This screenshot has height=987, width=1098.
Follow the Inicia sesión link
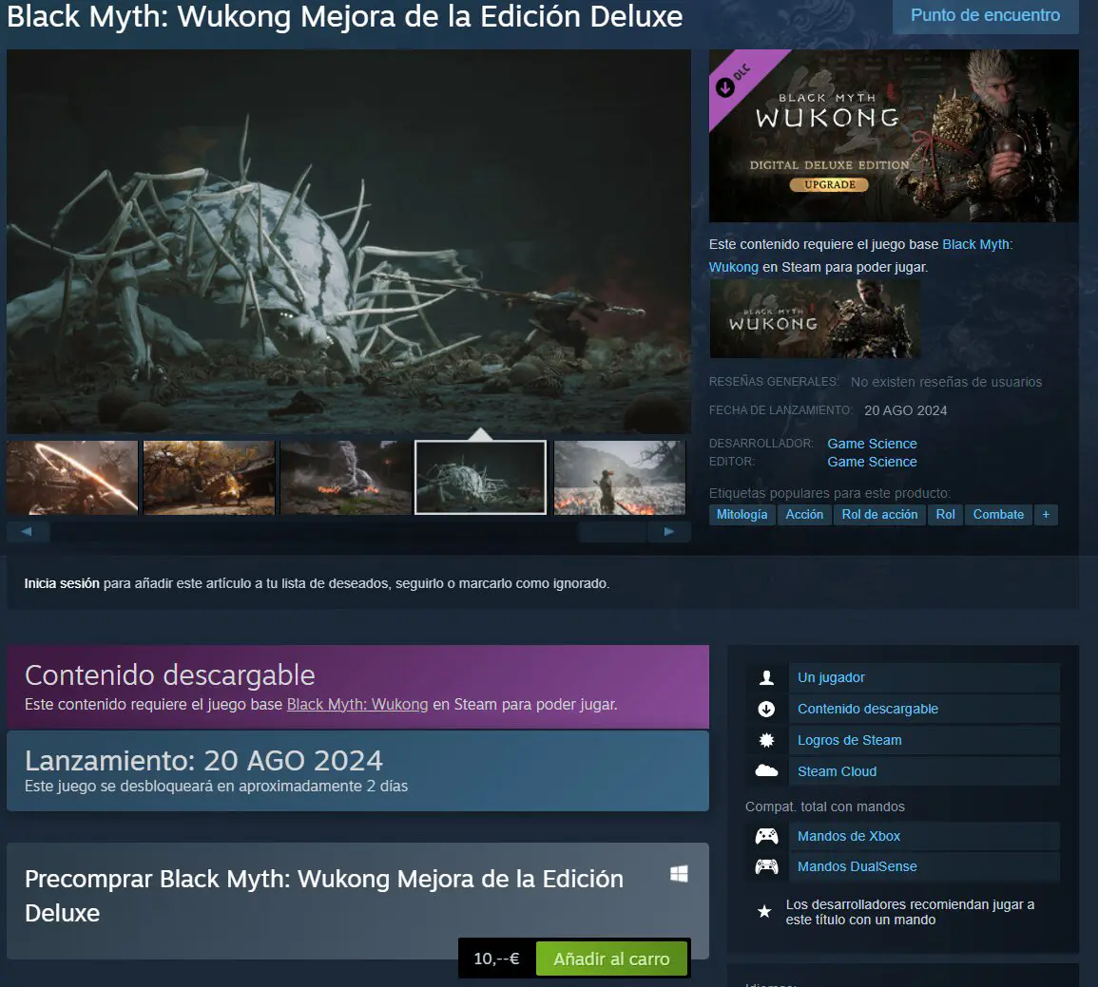point(62,583)
